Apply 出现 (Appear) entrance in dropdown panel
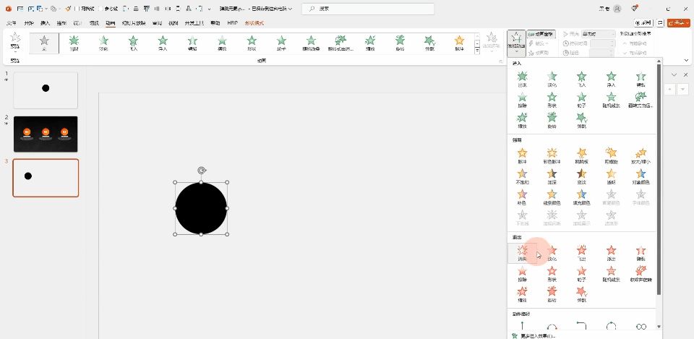Image resolution: width=694 pixels, height=339 pixels. tap(522, 80)
